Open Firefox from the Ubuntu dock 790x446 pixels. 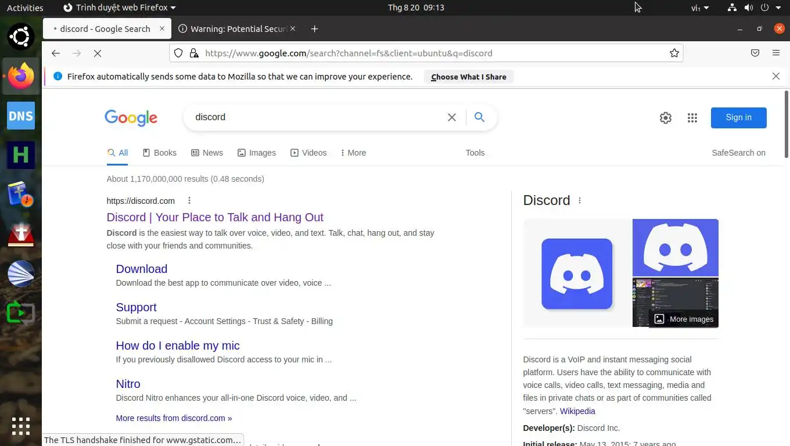(21, 77)
